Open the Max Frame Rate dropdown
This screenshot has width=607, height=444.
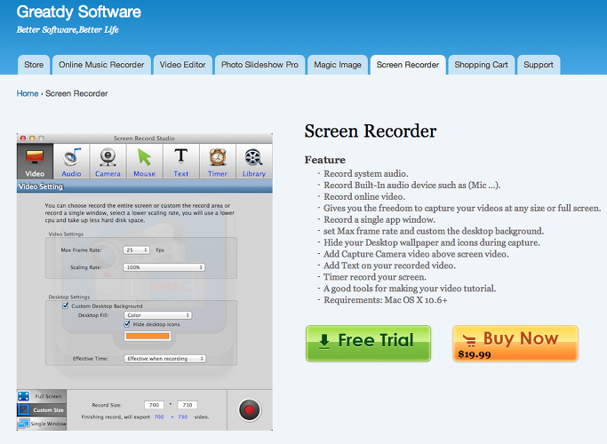coord(136,250)
